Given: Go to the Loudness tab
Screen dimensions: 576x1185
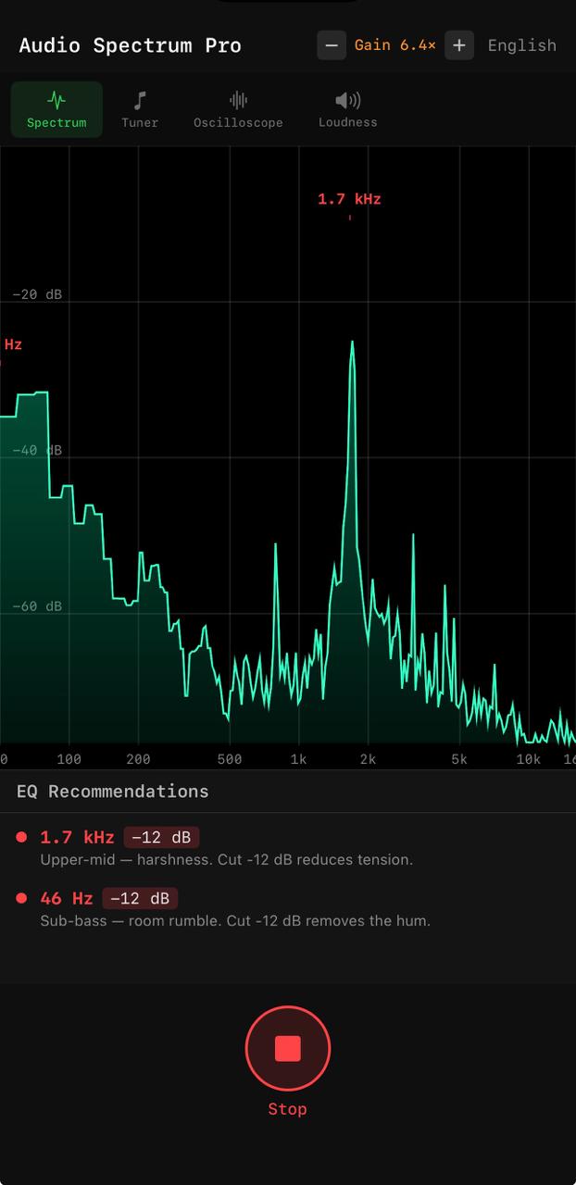Looking at the screenshot, I should (348, 109).
